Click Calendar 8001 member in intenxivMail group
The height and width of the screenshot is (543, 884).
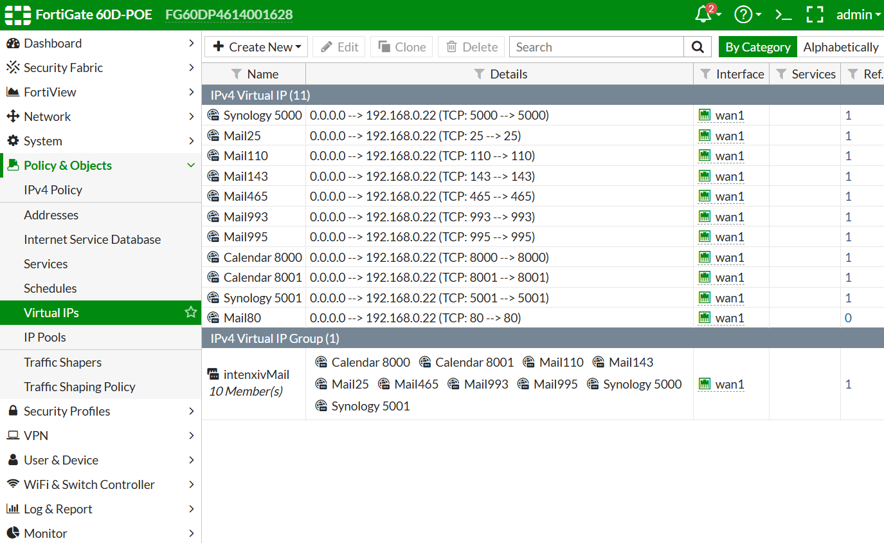[x=474, y=362]
